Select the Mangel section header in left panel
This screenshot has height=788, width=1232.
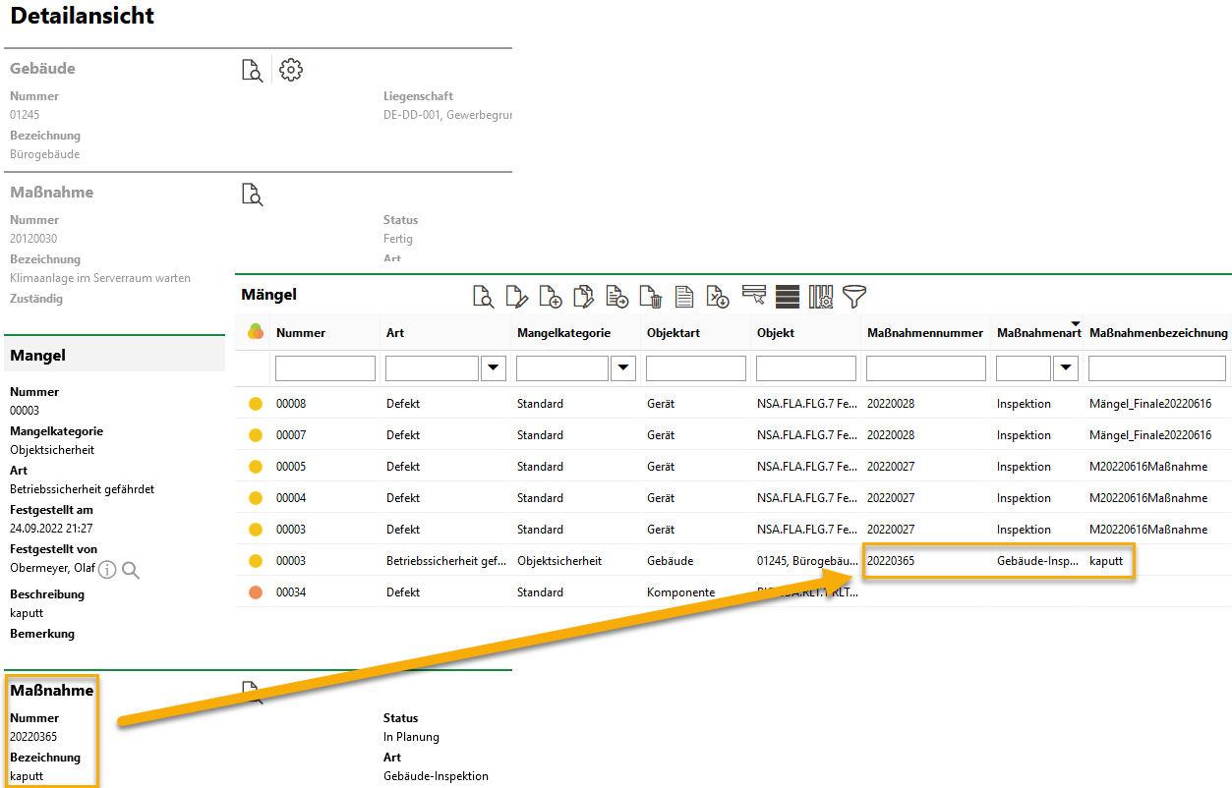(x=115, y=355)
